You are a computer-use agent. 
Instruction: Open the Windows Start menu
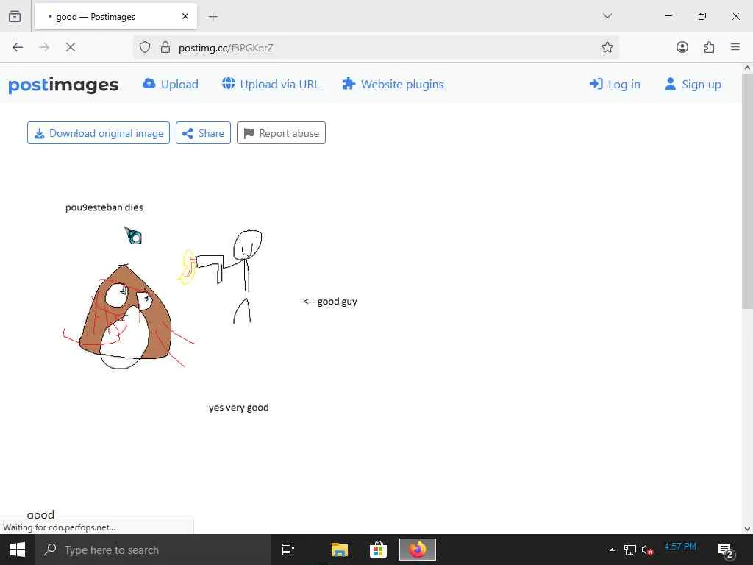coord(18,550)
